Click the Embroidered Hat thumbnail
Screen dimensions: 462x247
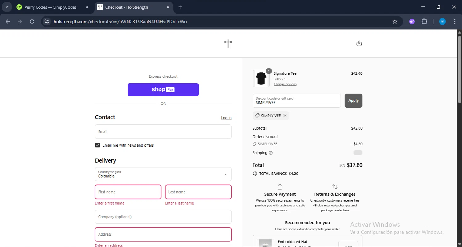(x=265, y=243)
